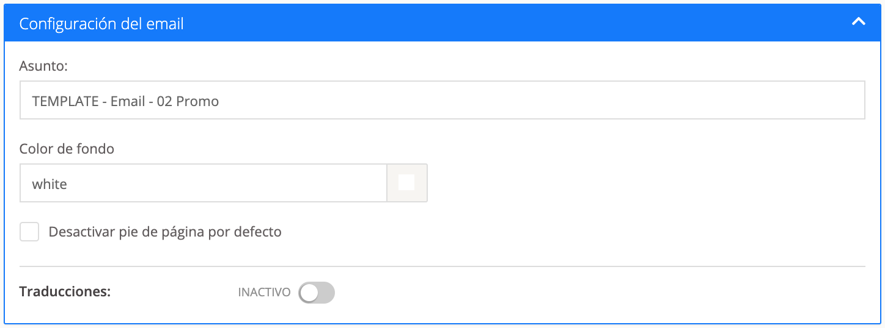
Task: Collapse the Configuración del email panel chevron
Action: click(858, 22)
